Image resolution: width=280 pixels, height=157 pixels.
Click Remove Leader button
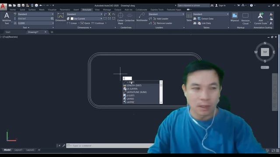coord(163,23)
